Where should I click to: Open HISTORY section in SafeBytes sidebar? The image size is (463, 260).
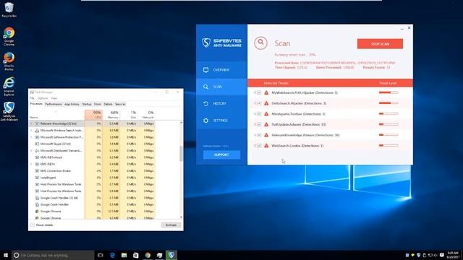click(x=221, y=103)
